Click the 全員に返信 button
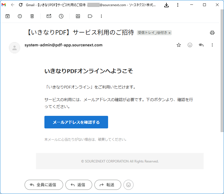Image resolution: width=224 pixels, height=194 pixels. [x=43, y=185]
